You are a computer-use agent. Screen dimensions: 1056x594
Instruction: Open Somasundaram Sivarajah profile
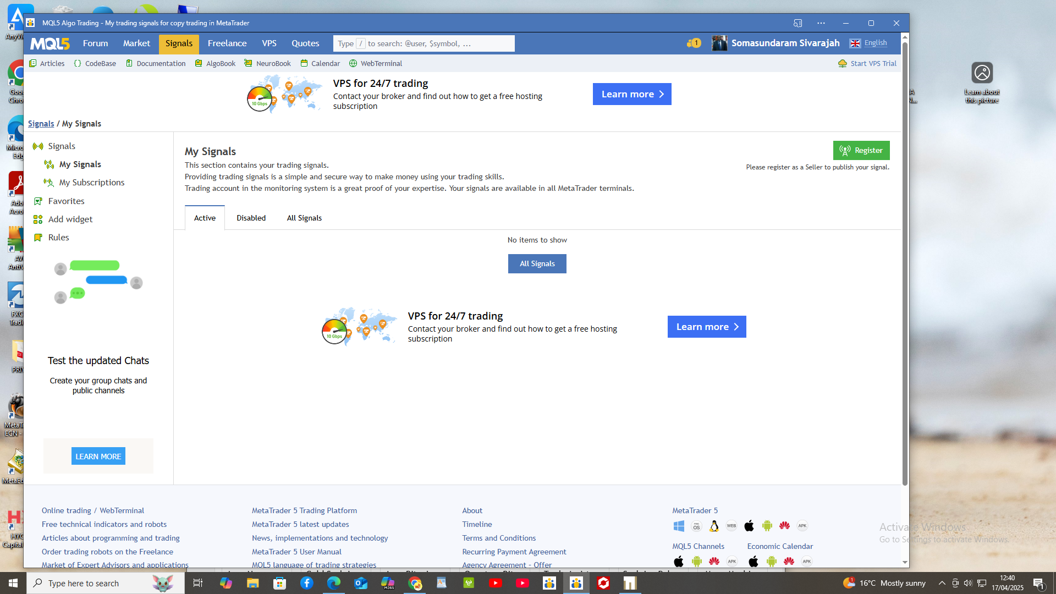pyautogui.click(x=776, y=43)
